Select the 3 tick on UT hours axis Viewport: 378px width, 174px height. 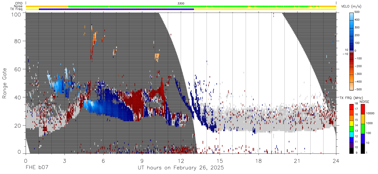[64, 160]
